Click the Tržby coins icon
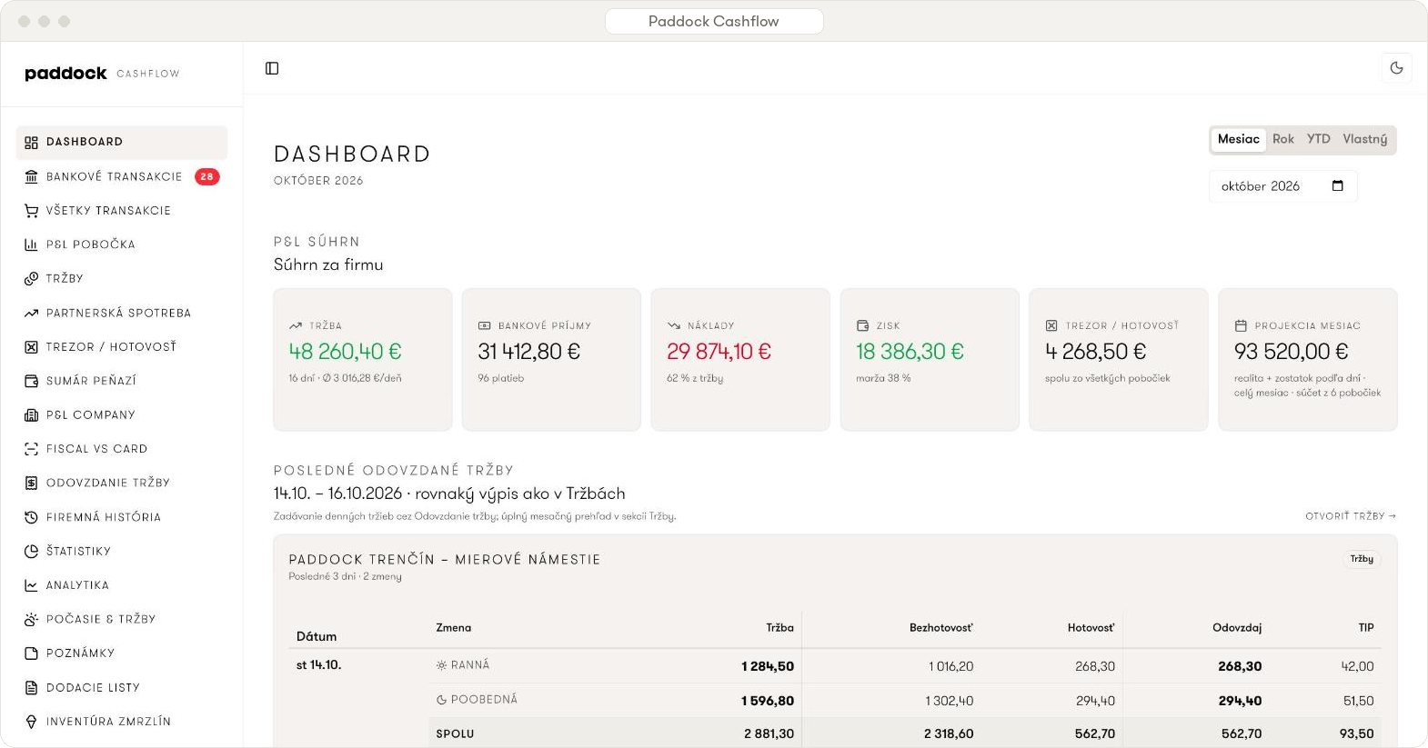 [31, 279]
